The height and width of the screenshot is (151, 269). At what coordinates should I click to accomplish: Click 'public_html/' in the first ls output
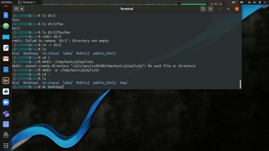(x=105, y=53)
